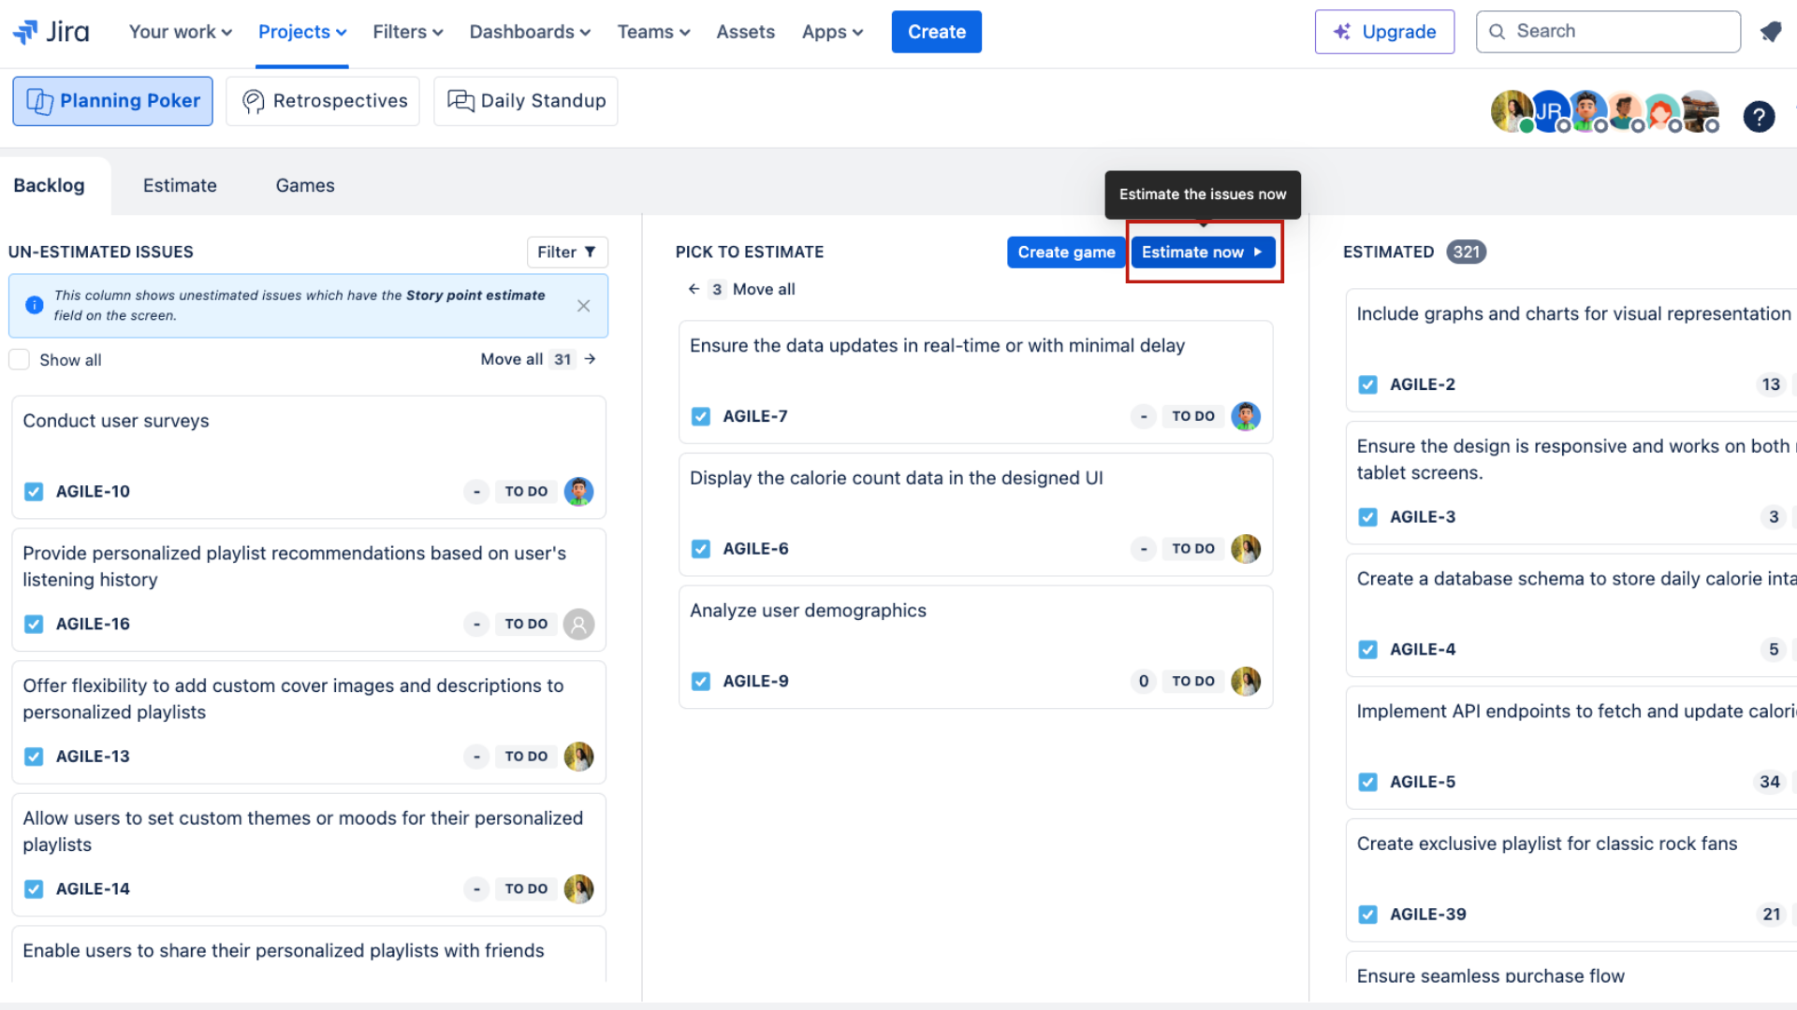This screenshot has height=1010, width=1797.
Task: Switch to the Estimate tab
Action: pyautogui.click(x=181, y=185)
